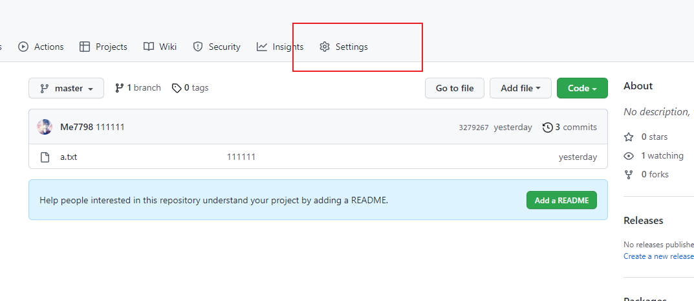The image size is (694, 301).
Task: Go to the Security tab
Action: [x=217, y=47]
